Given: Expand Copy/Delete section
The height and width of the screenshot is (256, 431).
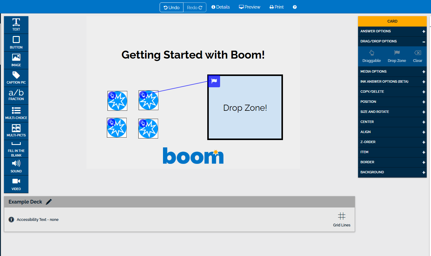Looking at the screenshot, I should [x=392, y=92].
